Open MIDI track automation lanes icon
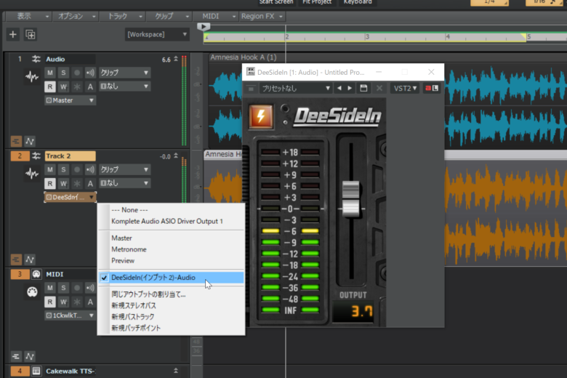 coord(30,356)
